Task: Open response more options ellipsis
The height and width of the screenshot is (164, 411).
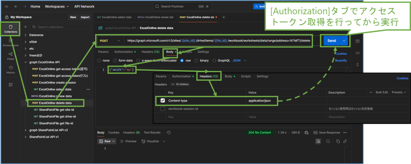Action: (345, 133)
